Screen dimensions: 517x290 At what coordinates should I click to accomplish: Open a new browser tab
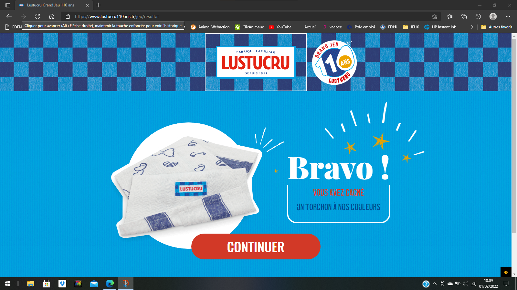click(99, 5)
